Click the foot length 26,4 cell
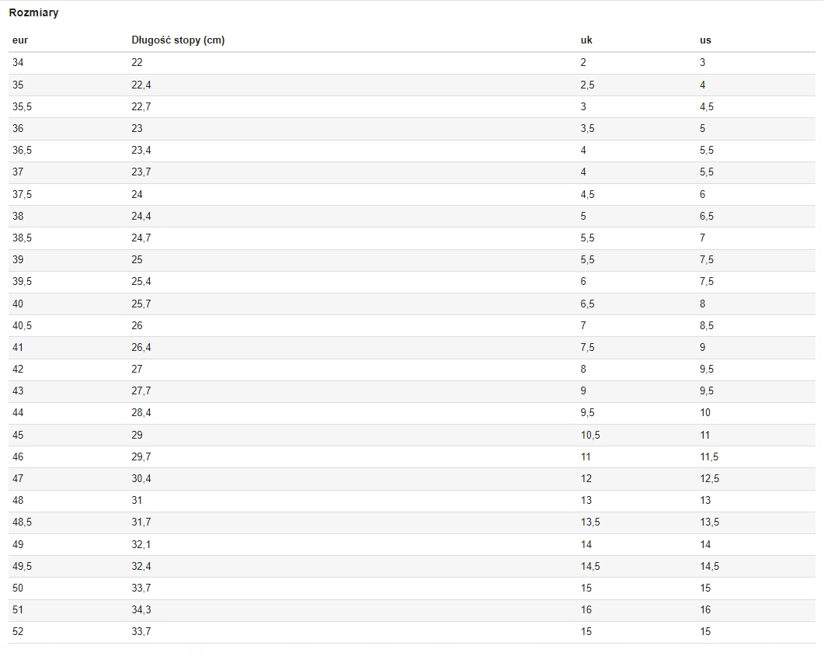Viewport: 824px width, 656px height. tap(141, 348)
